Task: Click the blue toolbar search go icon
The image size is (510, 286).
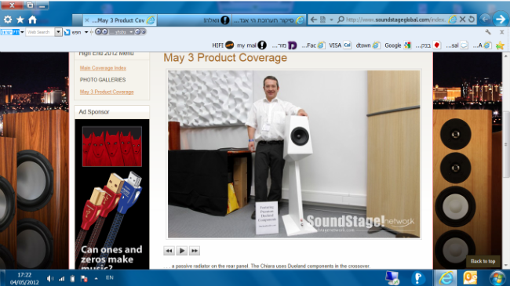Action: pyautogui.click(x=67, y=32)
